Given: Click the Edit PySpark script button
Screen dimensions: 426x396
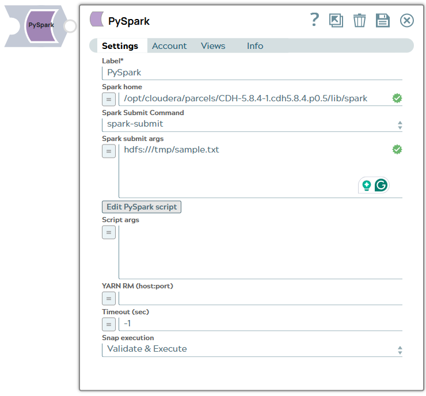Looking at the screenshot, I should (142, 207).
